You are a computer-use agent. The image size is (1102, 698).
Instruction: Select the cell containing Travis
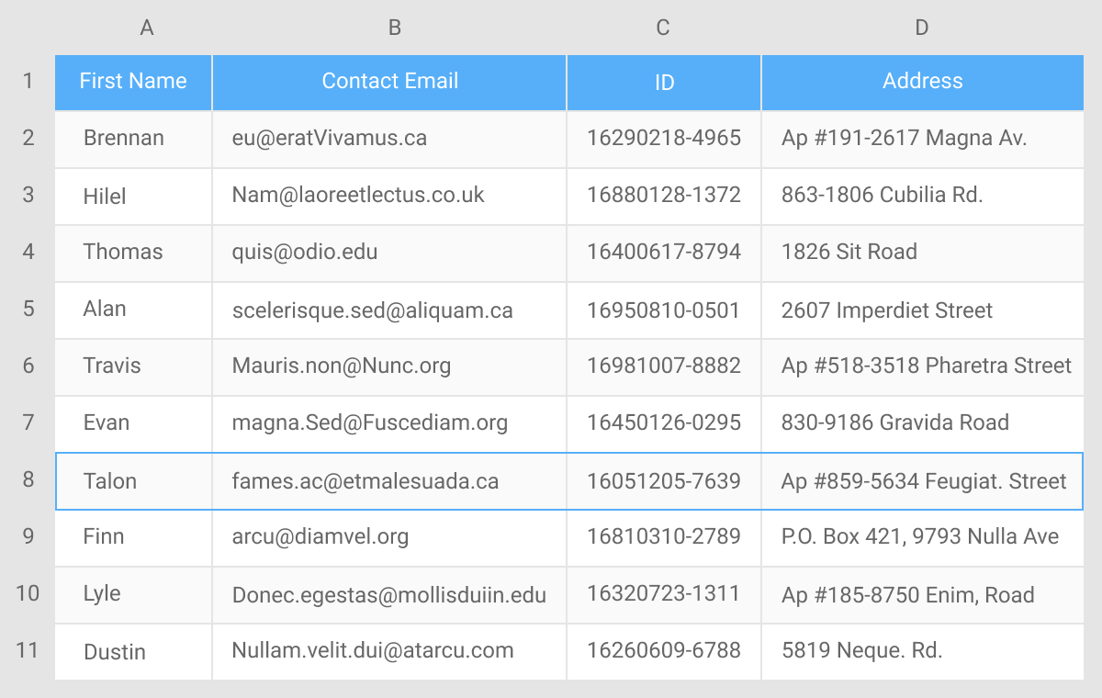132,366
